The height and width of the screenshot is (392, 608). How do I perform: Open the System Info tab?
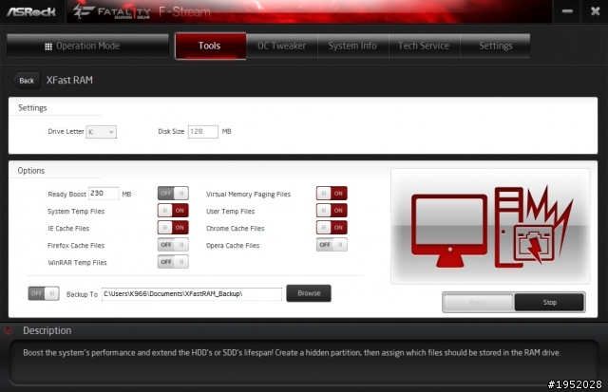352,46
